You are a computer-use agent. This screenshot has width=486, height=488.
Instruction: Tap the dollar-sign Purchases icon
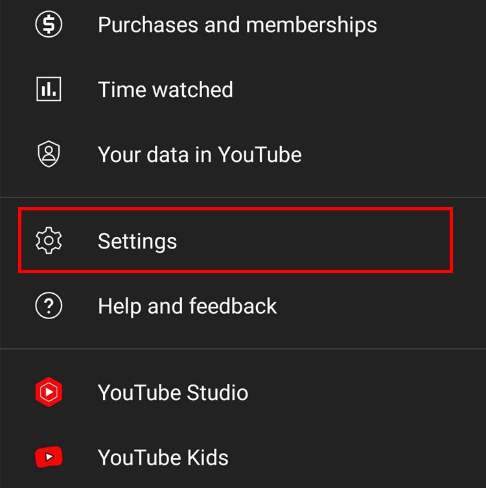pos(49,25)
